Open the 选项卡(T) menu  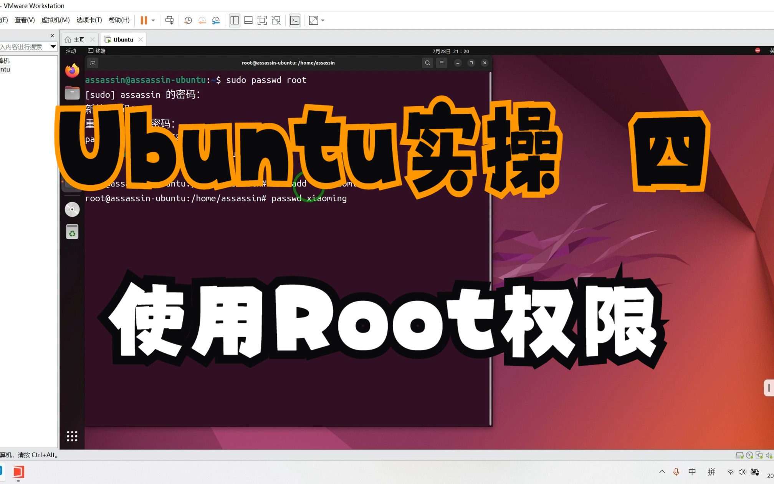pyautogui.click(x=89, y=20)
